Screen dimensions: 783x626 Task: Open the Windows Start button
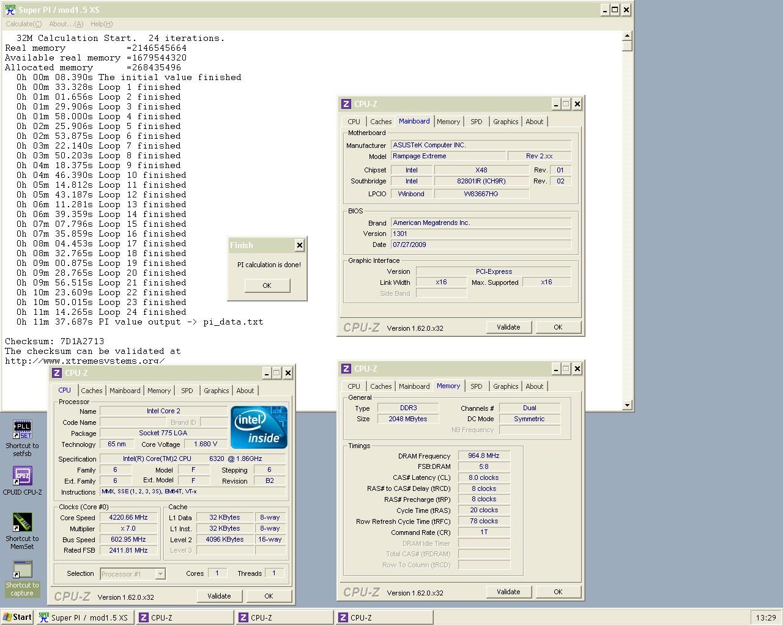click(17, 617)
